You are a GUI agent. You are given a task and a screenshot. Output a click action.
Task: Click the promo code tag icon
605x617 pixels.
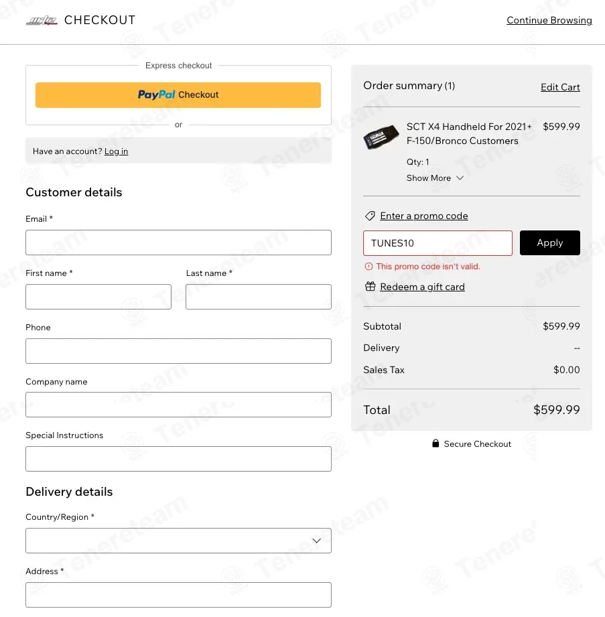pyautogui.click(x=370, y=216)
